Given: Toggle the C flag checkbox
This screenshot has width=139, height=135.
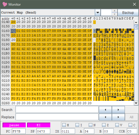Looking at the screenshot, I should click(x=130, y=125).
